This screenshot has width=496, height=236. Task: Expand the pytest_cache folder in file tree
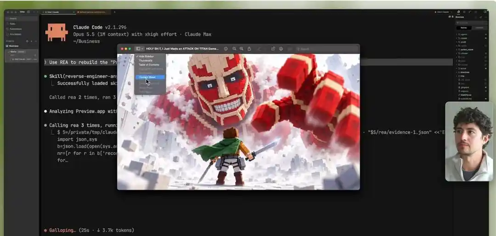coord(471,49)
